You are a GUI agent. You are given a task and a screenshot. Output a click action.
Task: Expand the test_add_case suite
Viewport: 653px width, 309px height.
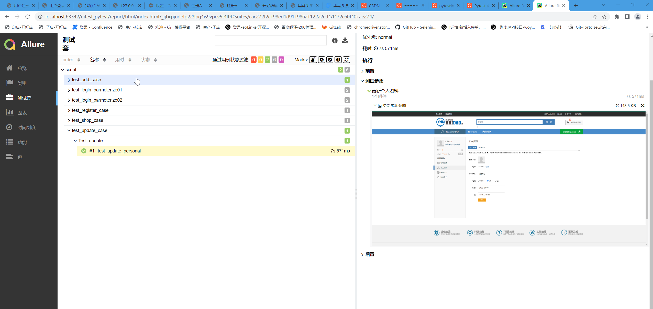(86, 80)
